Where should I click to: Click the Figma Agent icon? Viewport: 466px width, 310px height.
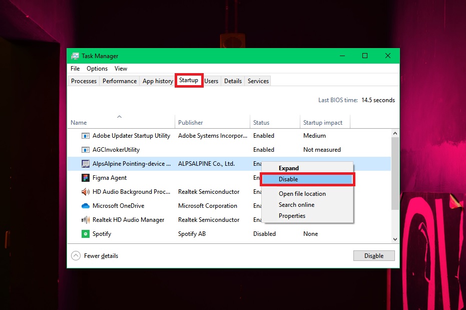pos(85,178)
